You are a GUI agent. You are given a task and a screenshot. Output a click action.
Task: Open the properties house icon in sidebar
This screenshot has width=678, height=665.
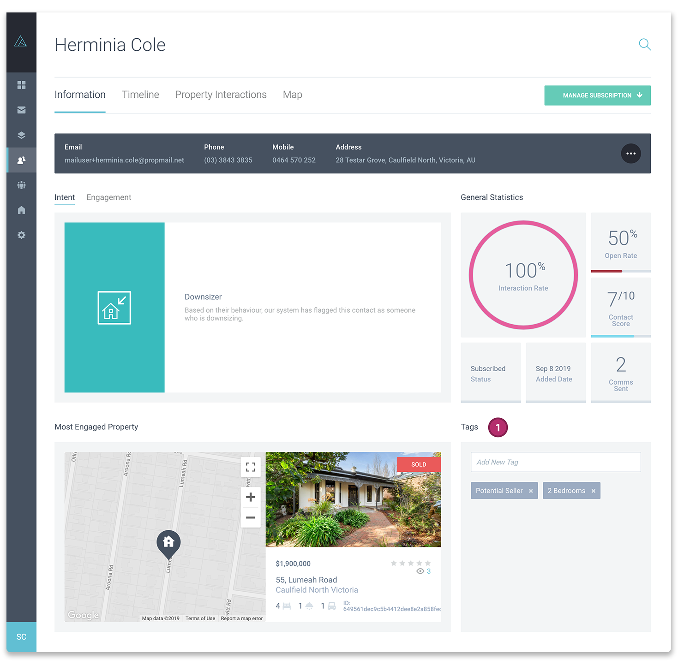21,210
